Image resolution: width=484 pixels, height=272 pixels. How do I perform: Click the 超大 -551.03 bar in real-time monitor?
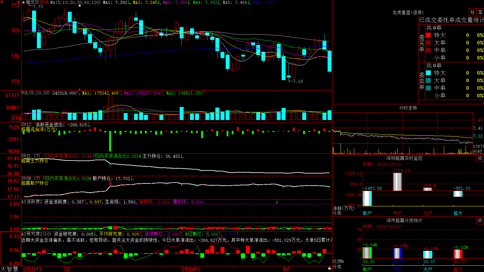pos(458,194)
